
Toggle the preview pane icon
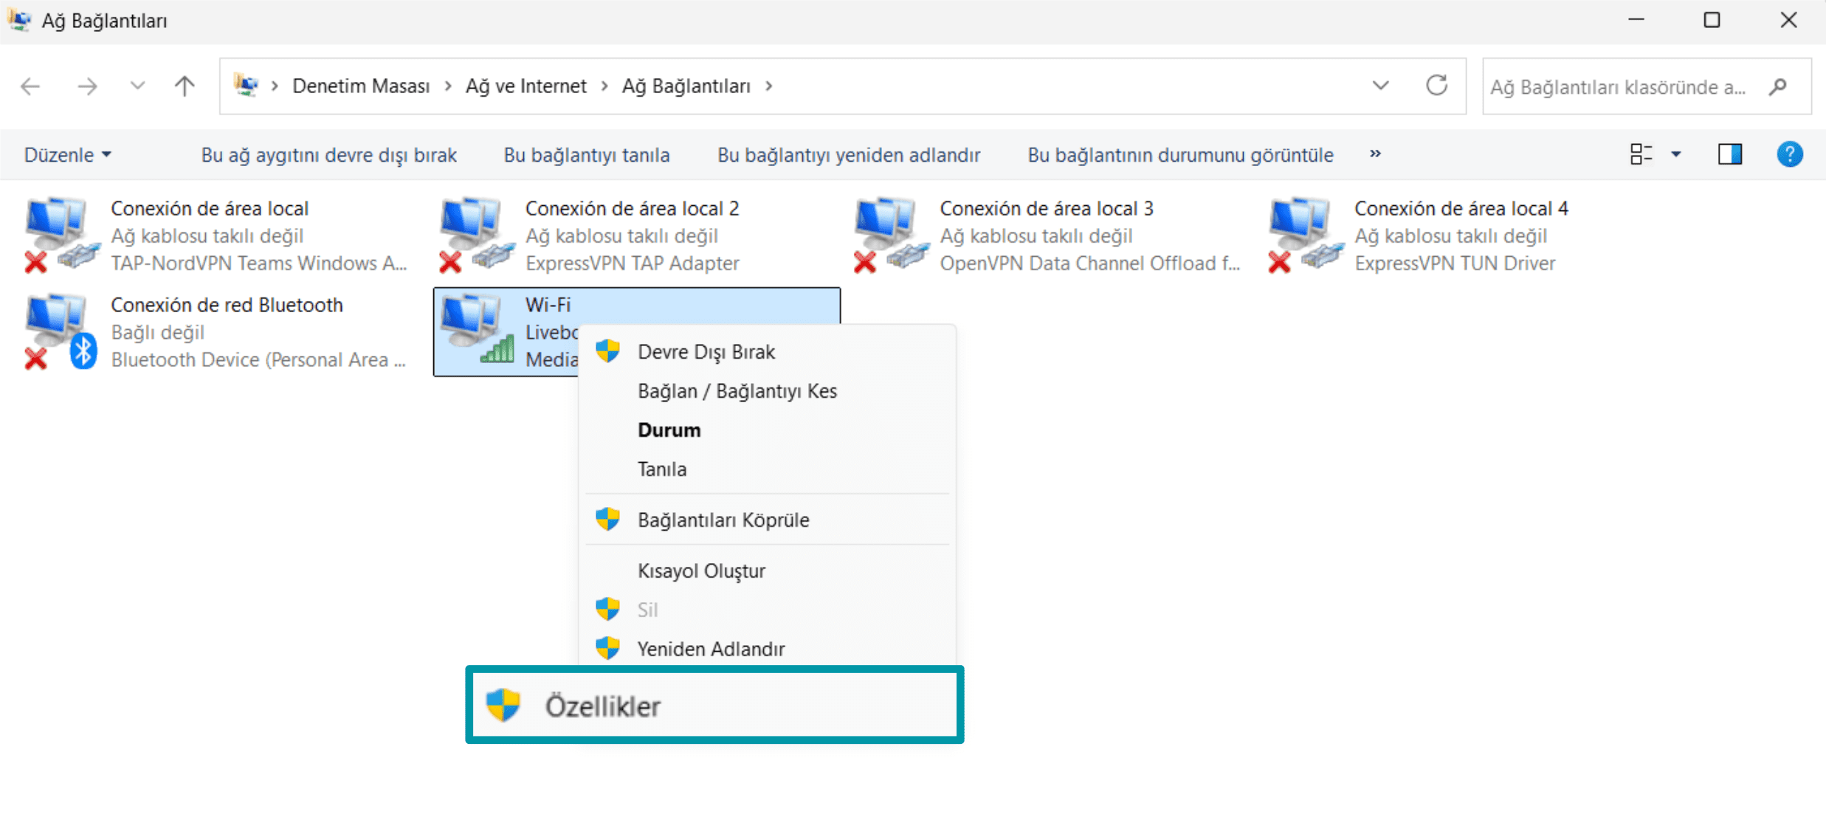pos(1729,154)
